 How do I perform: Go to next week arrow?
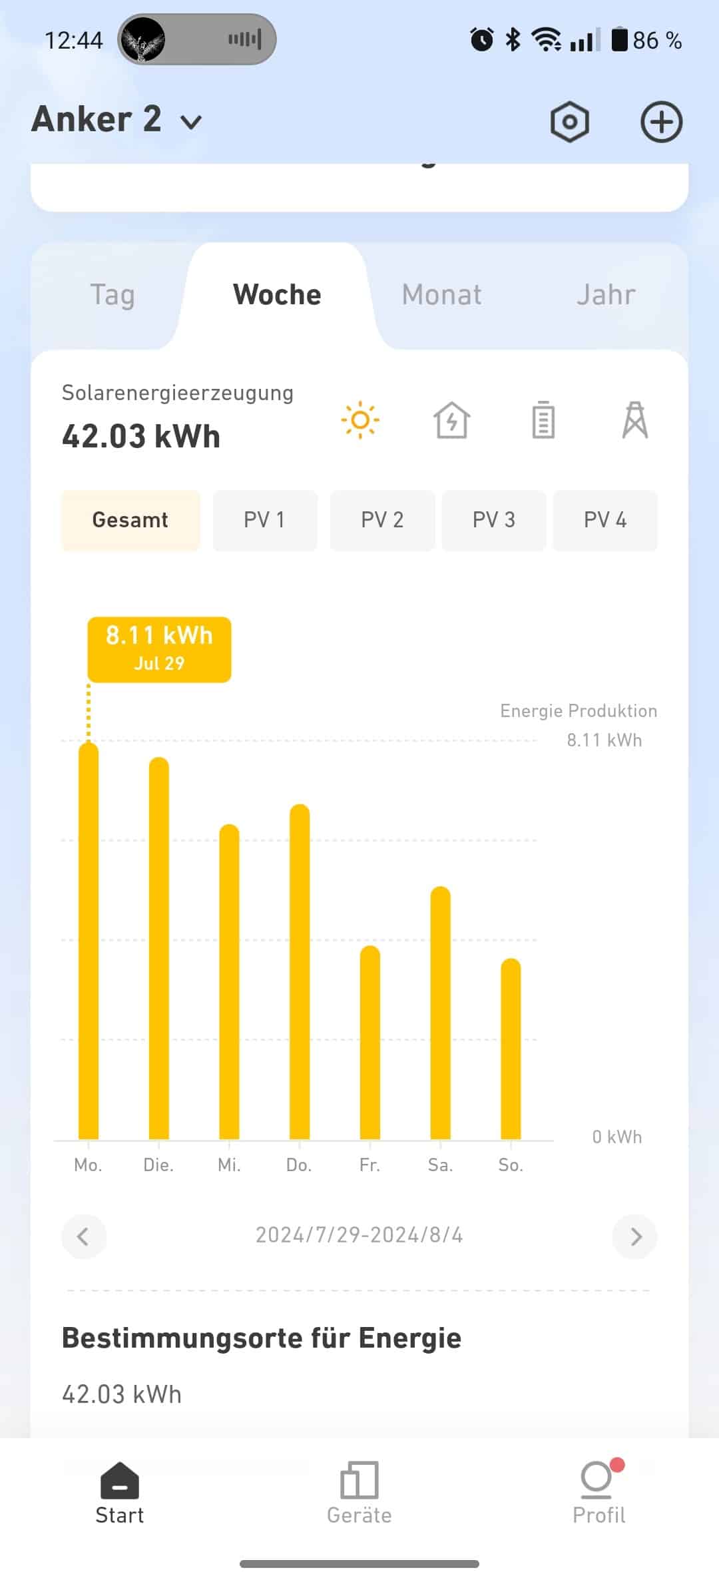(635, 1236)
